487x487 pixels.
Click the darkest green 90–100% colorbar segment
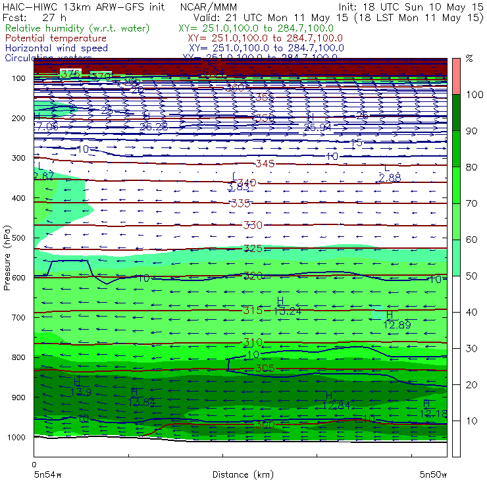456,113
